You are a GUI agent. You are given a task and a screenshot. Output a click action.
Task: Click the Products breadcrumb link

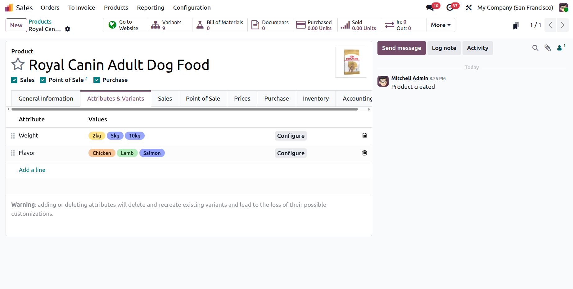click(40, 21)
